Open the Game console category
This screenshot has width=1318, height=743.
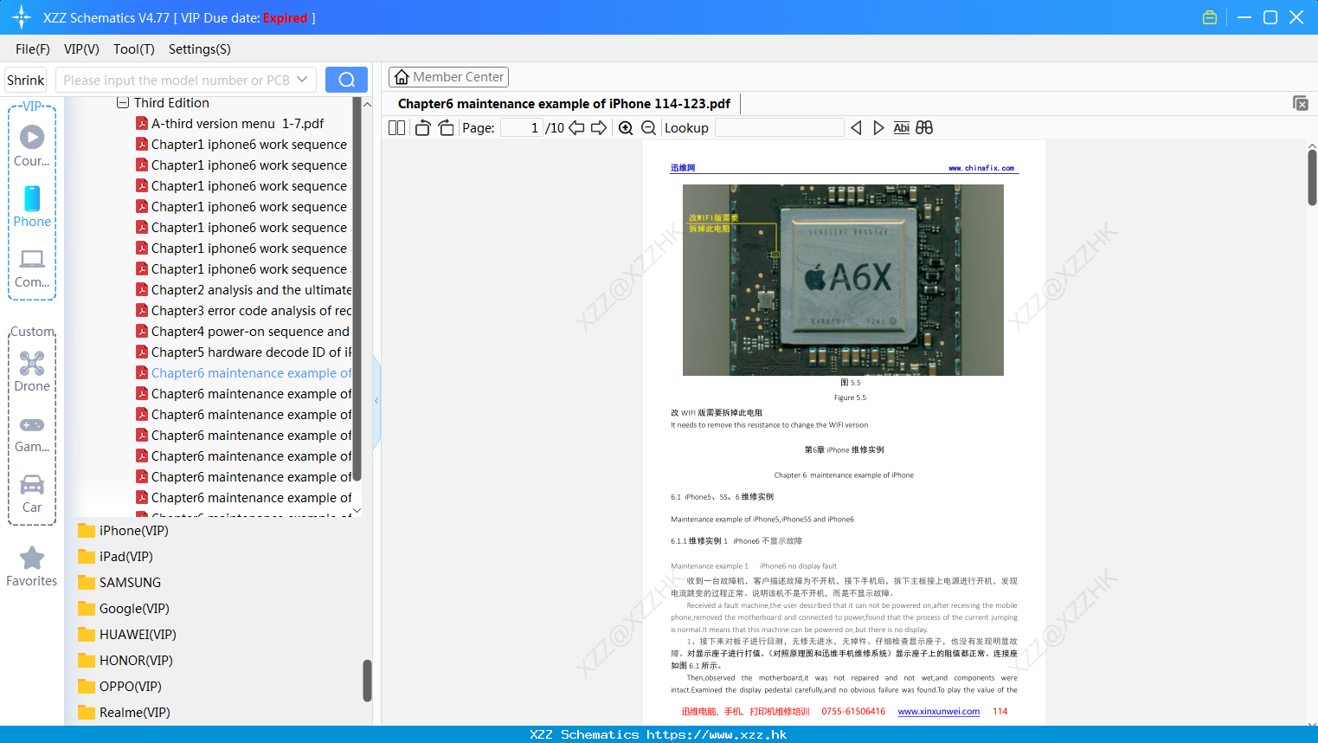[x=32, y=433]
